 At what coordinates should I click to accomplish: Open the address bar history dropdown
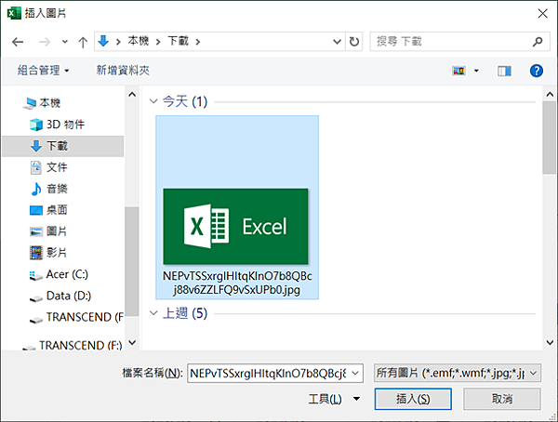pyautogui.click(x=337, y=42)
